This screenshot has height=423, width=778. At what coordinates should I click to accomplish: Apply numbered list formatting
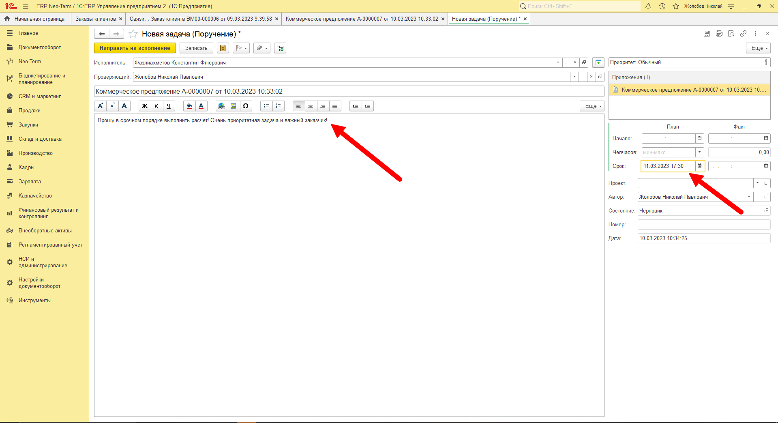[x=278, y=106]
